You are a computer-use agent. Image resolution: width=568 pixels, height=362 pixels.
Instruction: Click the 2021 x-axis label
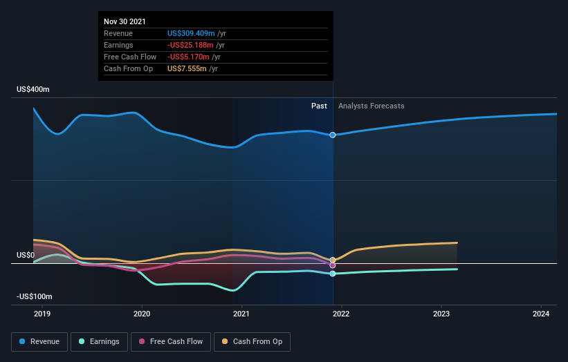[241, 314]
